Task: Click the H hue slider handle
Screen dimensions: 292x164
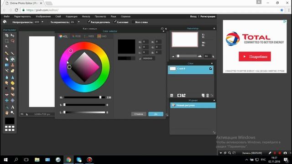Action: [100, 97]
